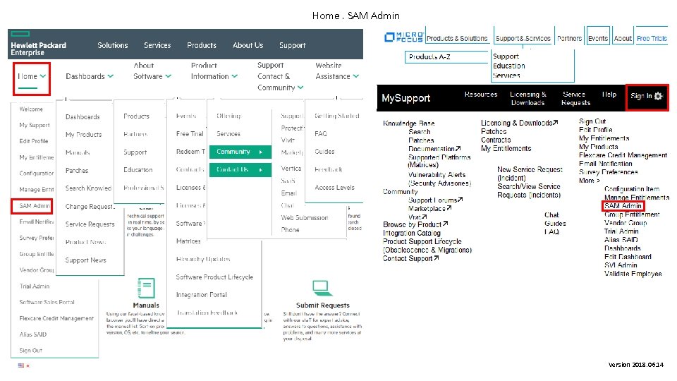
Task: Open Services in HPE top bar
Action: coord(157,45)
